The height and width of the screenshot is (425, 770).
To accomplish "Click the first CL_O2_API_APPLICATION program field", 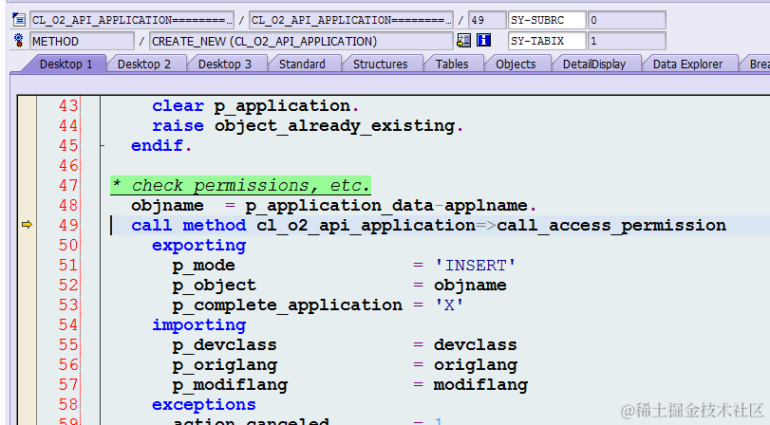I will click(x=132, y=20).
